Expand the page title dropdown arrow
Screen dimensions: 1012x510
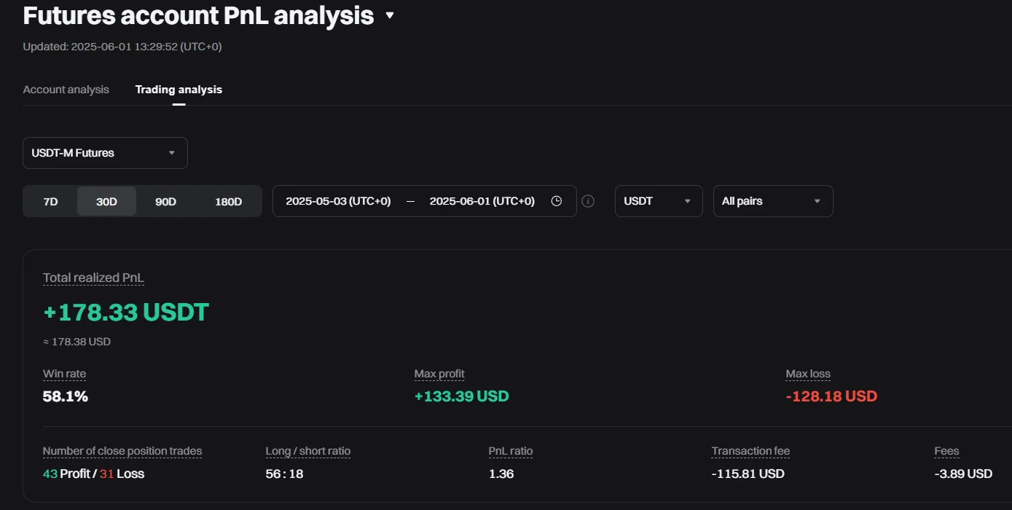(390, 15)
